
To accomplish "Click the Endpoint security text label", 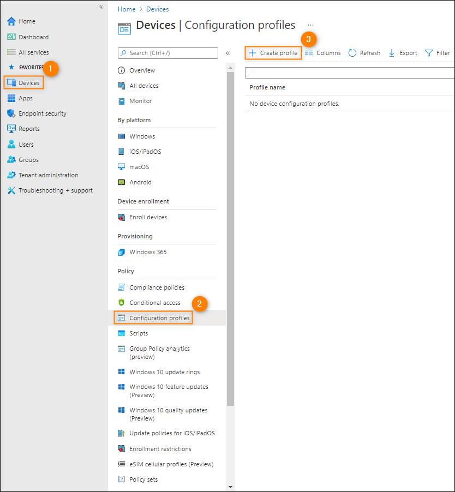I will [43, 113].
